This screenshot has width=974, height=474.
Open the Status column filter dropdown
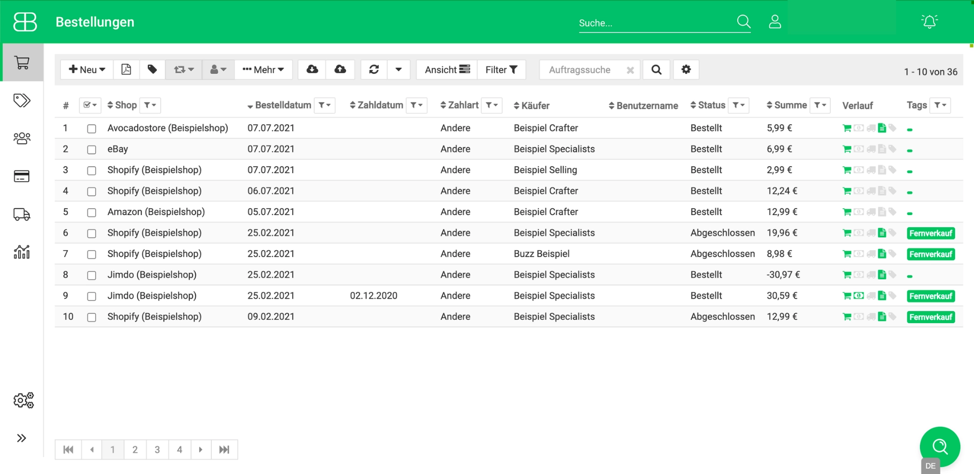[x=738, y=105]
